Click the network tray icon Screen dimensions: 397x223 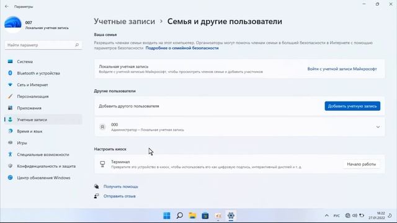347,216
